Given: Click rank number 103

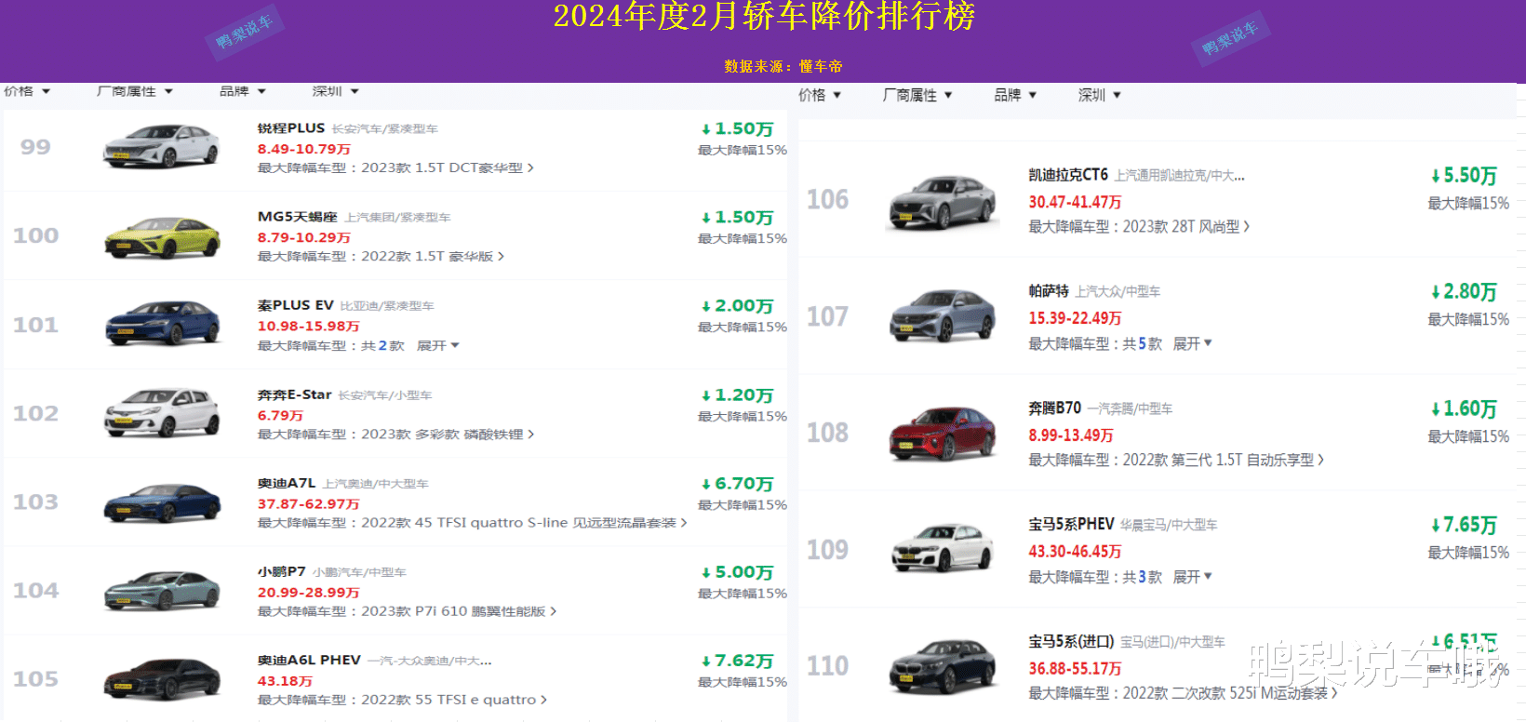Looking at the screenshot, I should click(x=35, y=502).
